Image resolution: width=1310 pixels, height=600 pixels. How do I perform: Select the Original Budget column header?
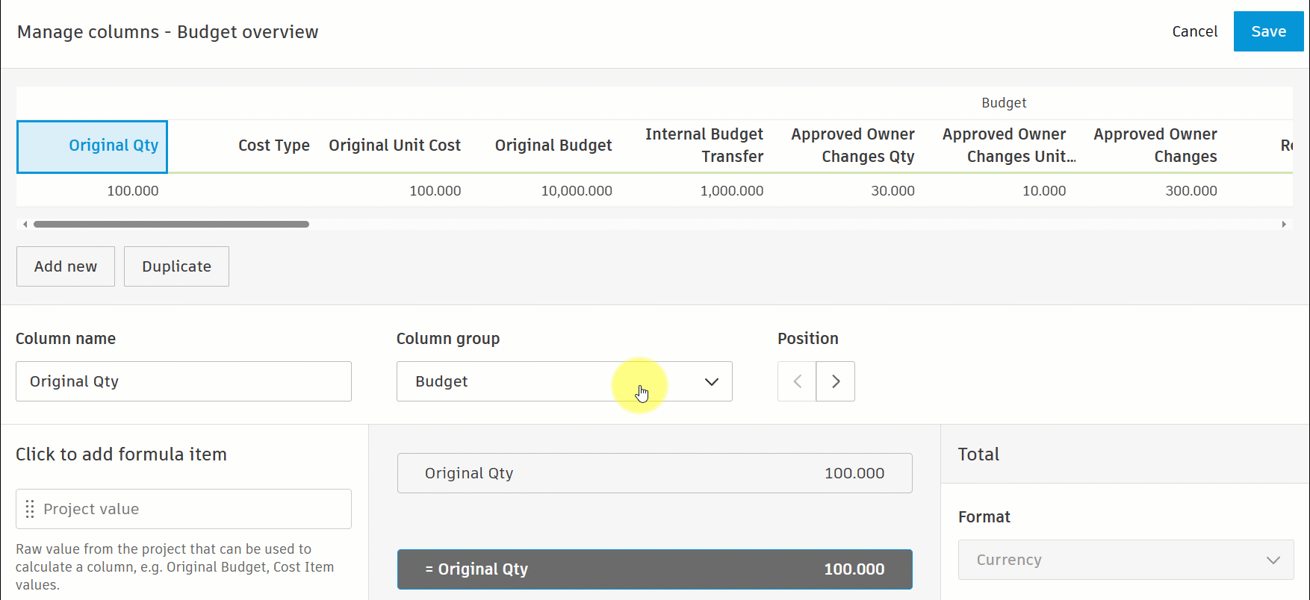coord(553,146)
